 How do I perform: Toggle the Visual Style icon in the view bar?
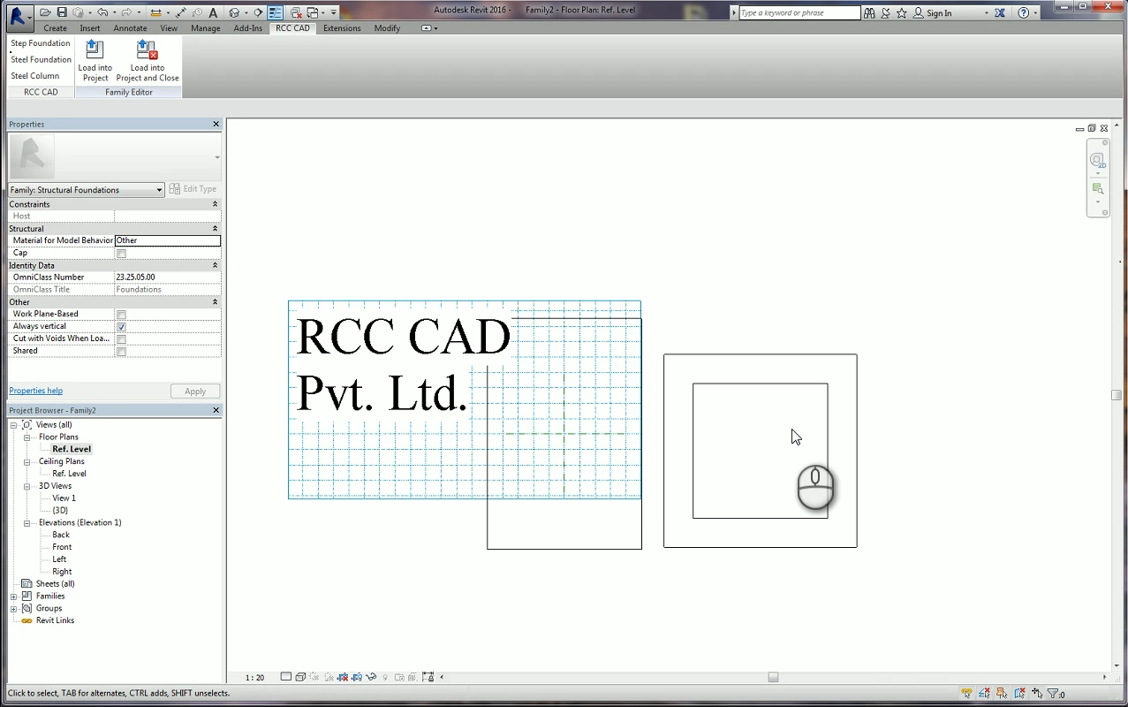coord(300,676)
